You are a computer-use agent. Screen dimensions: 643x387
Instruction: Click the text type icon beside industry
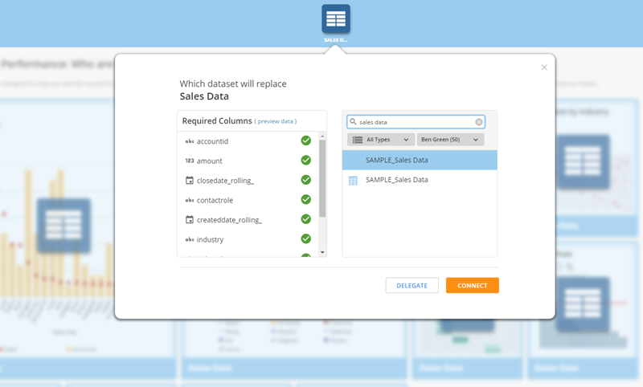click(x=190, y=239)
